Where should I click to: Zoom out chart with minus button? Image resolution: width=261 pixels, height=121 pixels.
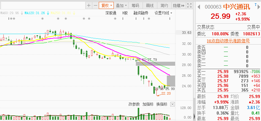click(x=95, y=6)
